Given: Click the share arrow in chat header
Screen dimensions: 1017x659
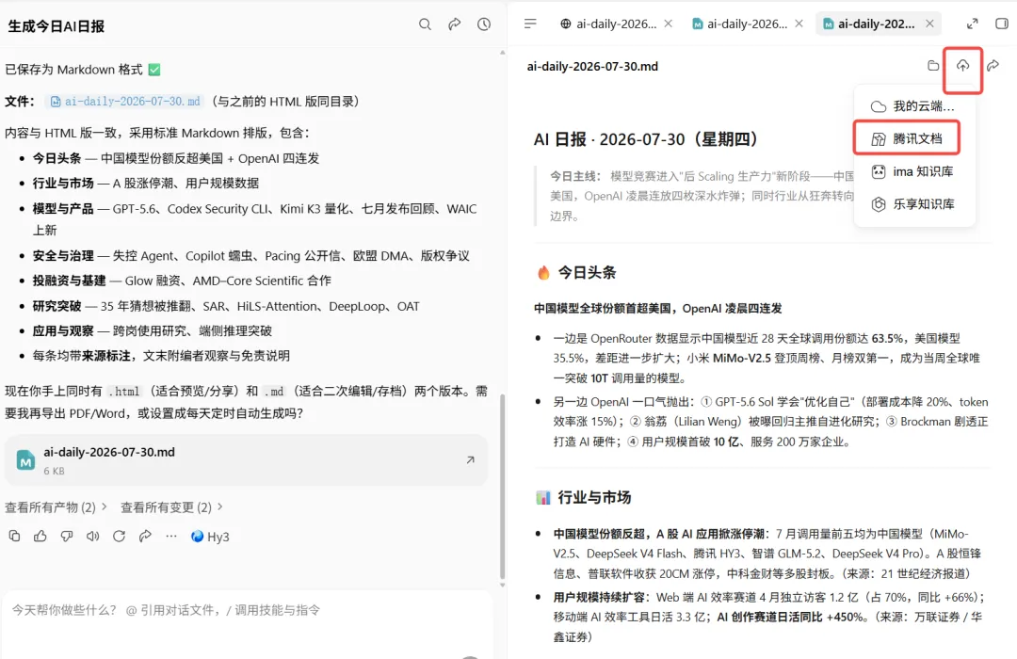Looking at the screenshot, I should click(x=455, y=24).
